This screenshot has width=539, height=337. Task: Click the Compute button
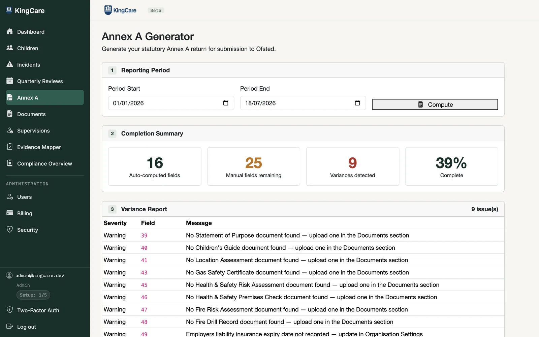[x=435, y=104]
